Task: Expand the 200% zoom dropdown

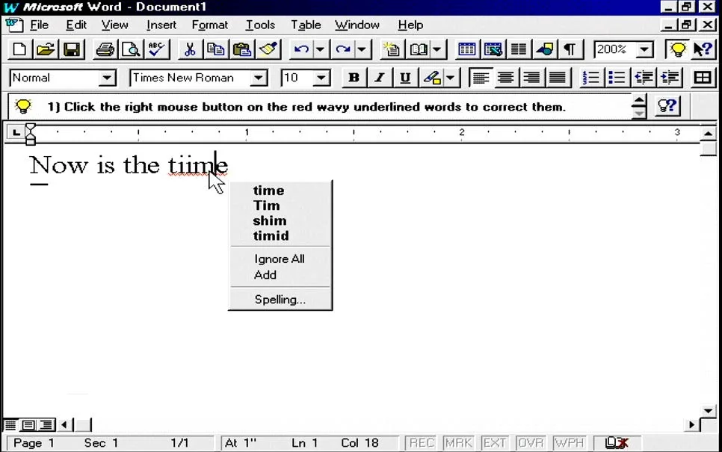Action: [x=644, y=50]
